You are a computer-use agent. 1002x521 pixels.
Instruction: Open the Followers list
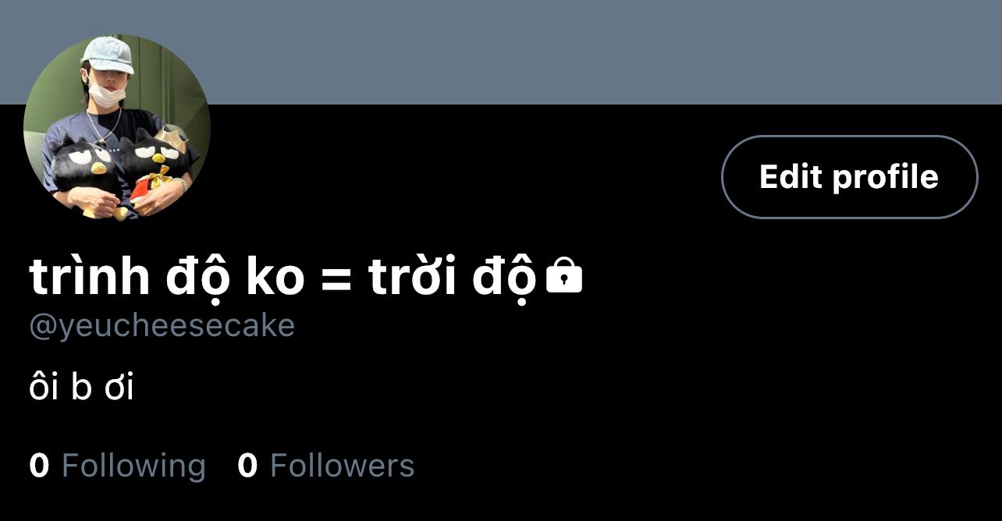(x=326, y=466)
